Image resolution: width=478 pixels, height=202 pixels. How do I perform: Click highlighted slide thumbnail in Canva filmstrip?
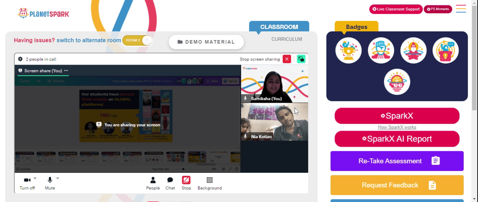[x=197, y=157]
